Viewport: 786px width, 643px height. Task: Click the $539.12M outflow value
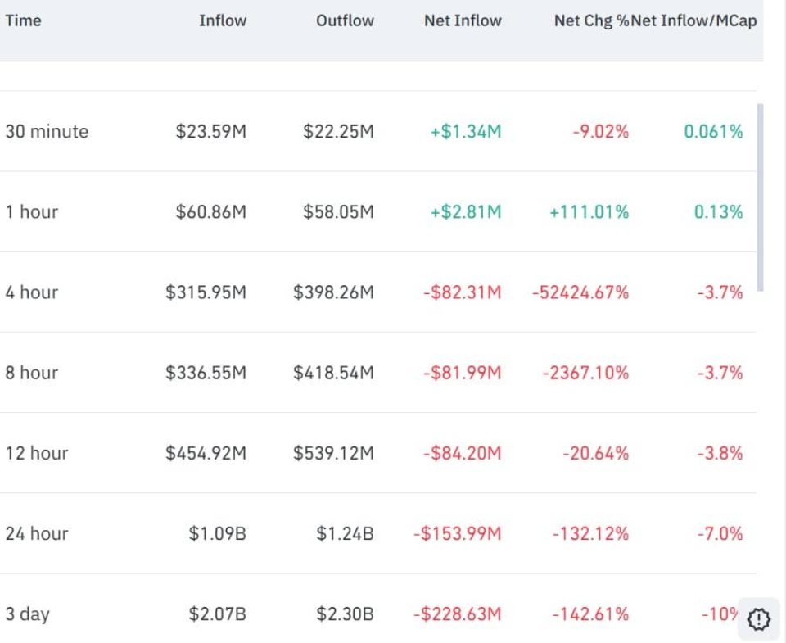pos(333,453)
